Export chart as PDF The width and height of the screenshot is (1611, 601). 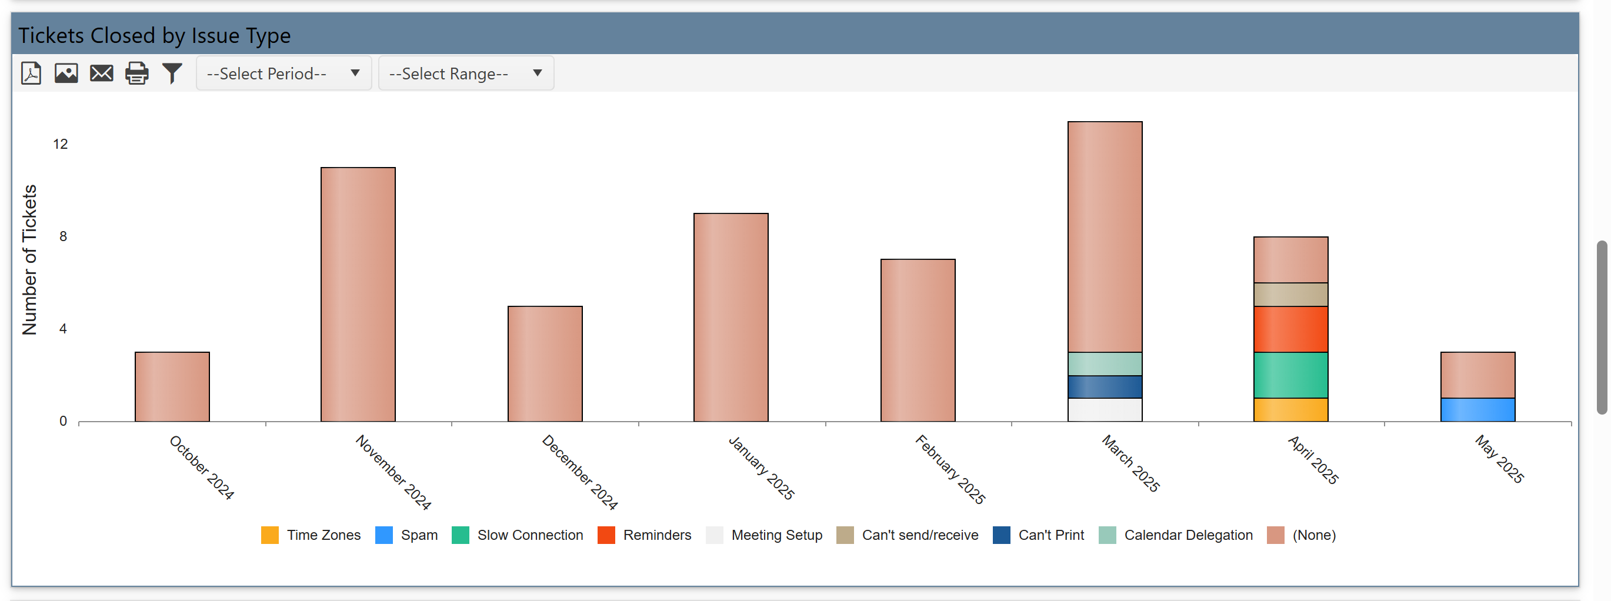[31, 73]
